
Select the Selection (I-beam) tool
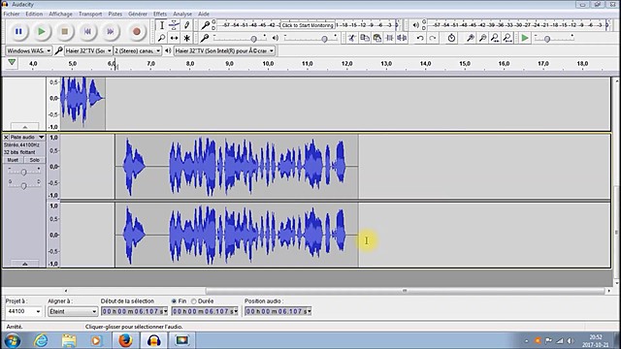162,25
